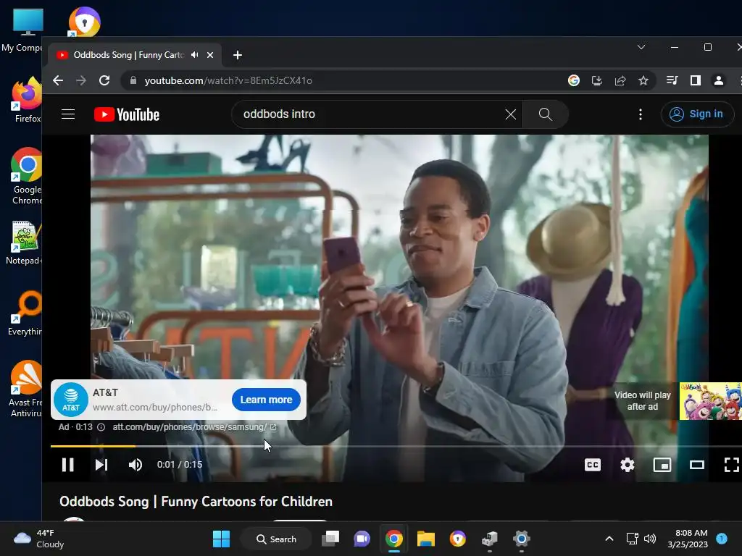The image size is (742, 556).
Task: Open player settings gear
Action: click(x=628, y=465)
